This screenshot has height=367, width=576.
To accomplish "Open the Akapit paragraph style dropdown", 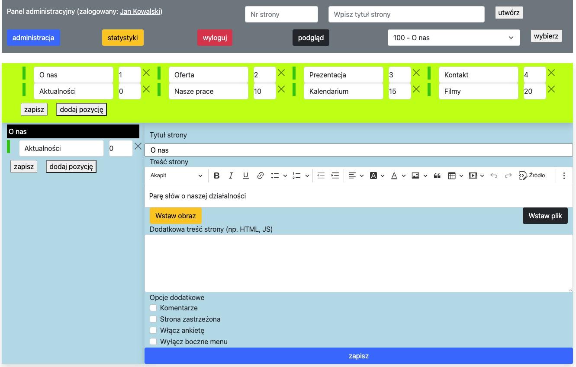I will (x=176, y=176).
